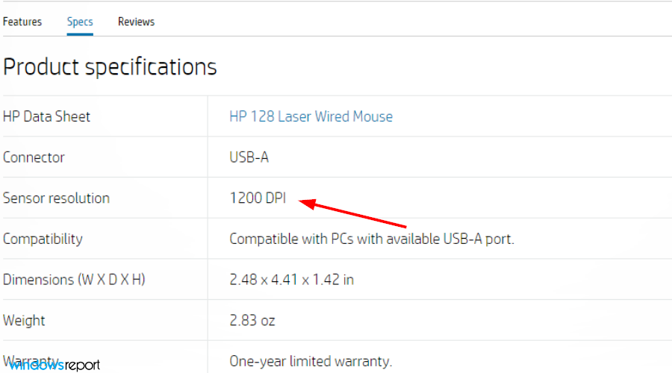Click the Product specifications heading
The height and width of the screenshot is (373, 672).
110,66
